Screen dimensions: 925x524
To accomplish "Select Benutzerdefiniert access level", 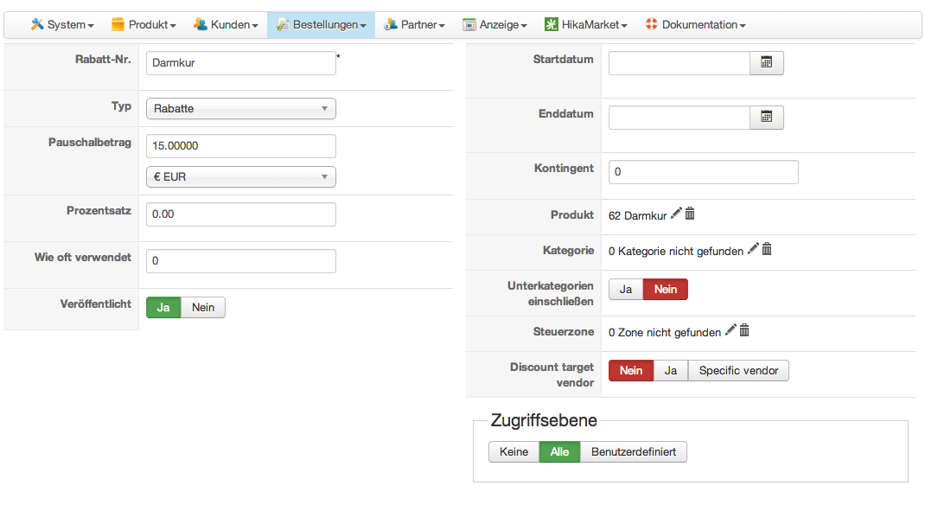I will pyautogui.click(x=634, y=451).
